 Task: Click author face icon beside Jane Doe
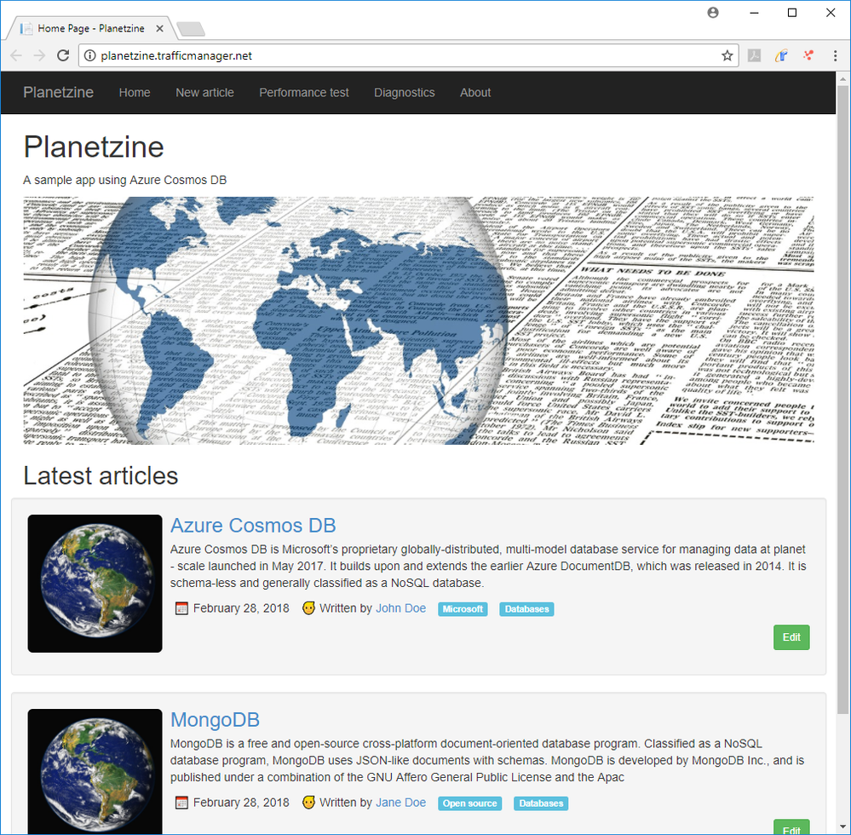309,803
